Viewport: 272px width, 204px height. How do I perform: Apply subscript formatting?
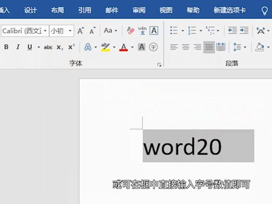coord(60,47)
